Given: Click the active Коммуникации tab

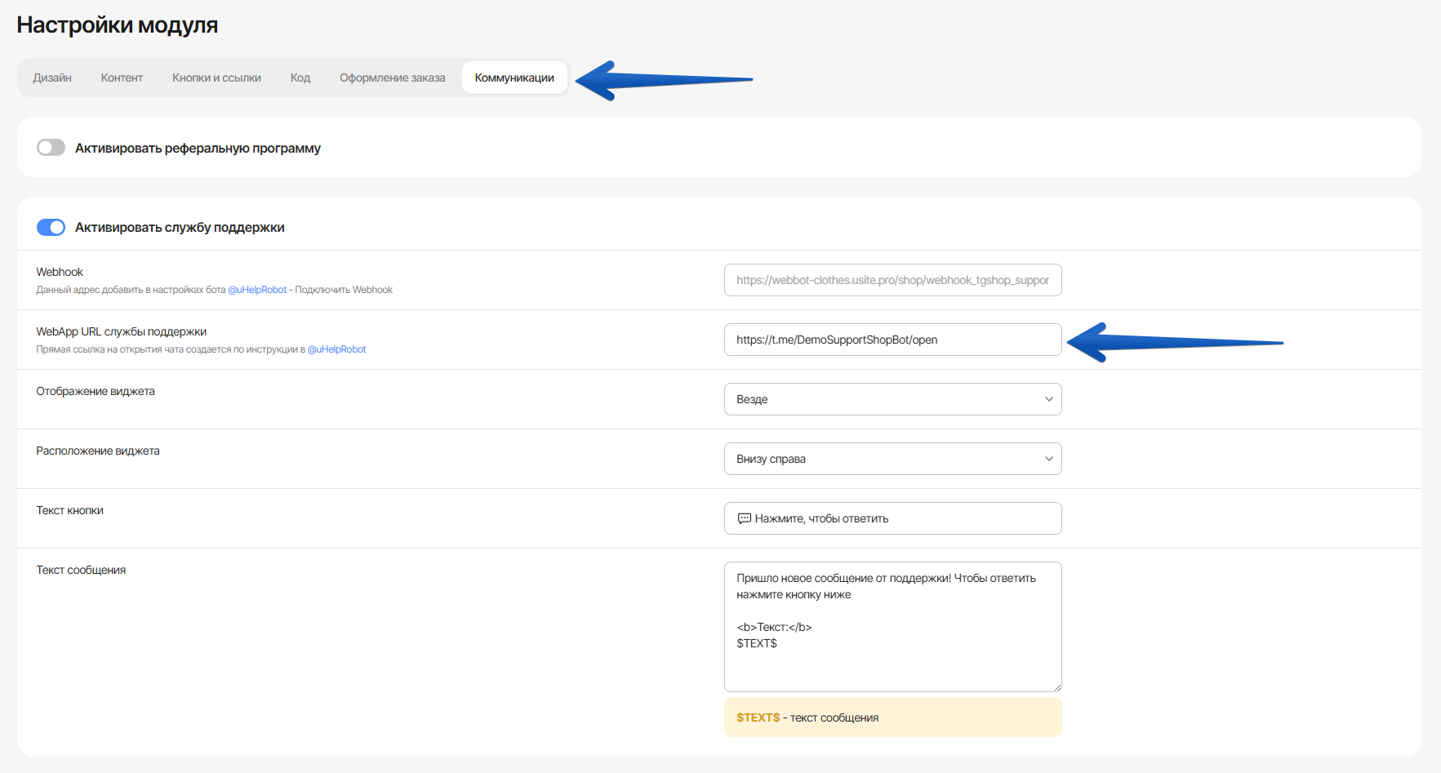Looking at the screenshot, I should point(514,78).
